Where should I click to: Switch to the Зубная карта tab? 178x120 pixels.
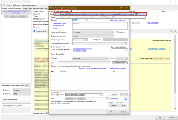(27, 8)
